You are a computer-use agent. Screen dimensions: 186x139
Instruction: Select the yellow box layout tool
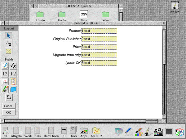pyautogui.click(x=9, y=52)
